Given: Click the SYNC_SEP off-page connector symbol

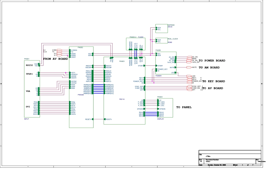Looking at the screenshot, I should click(189, 86).
